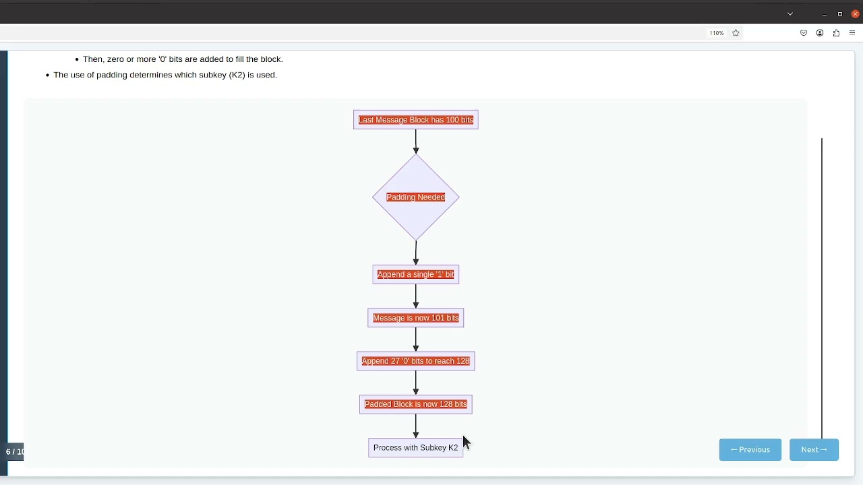The width and height of the screenshot is (863, 485).
Task: Minimize the browser window
Action: 824,13
